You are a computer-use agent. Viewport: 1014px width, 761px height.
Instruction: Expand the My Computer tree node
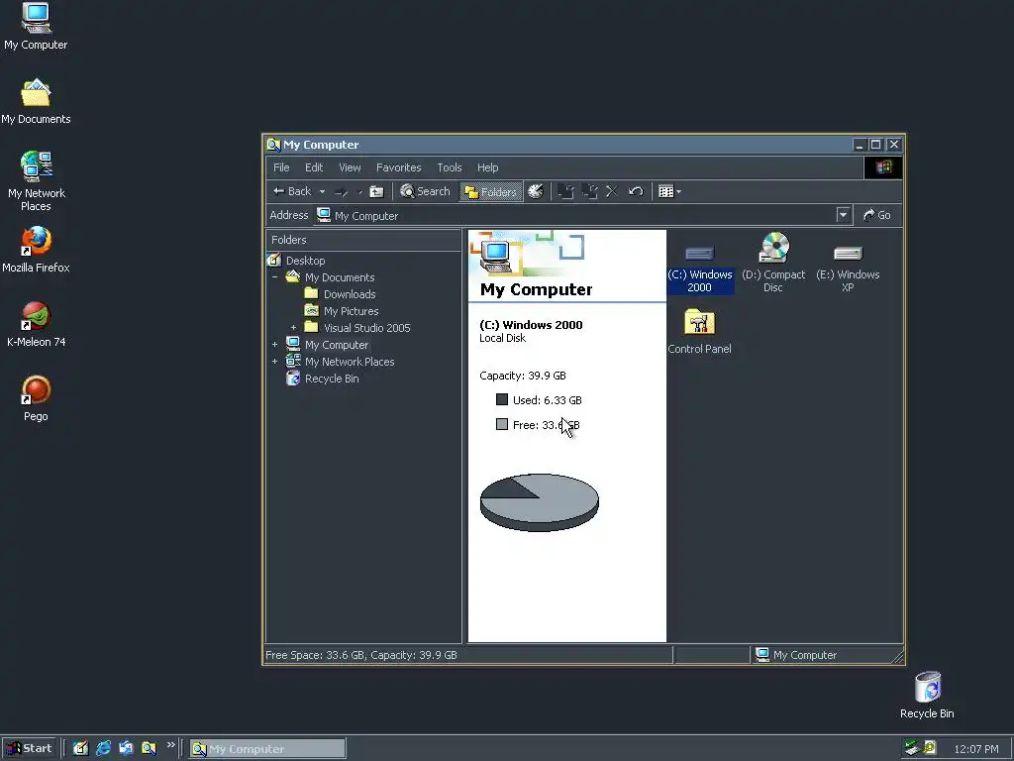(x=275, y=345)
